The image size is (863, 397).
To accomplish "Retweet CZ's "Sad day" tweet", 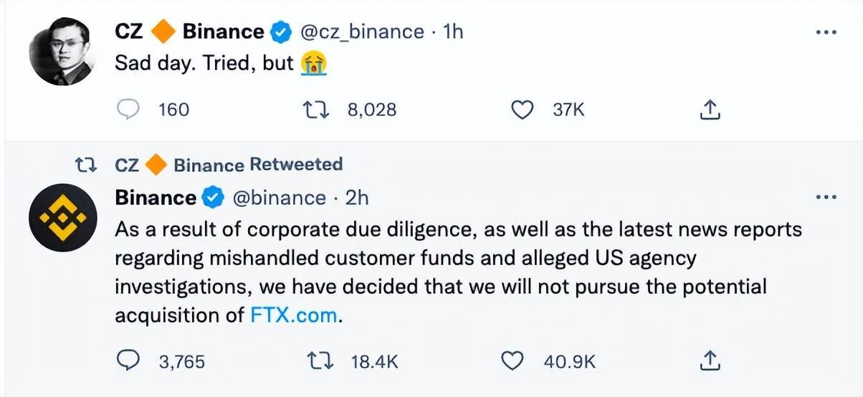I will [x=315, y=110].
